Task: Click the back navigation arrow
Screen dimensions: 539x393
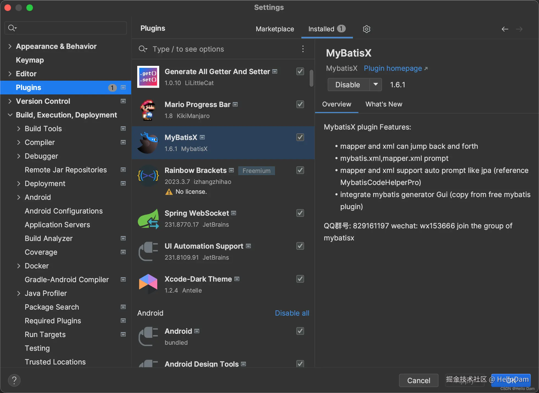Action: coord(505,29)
